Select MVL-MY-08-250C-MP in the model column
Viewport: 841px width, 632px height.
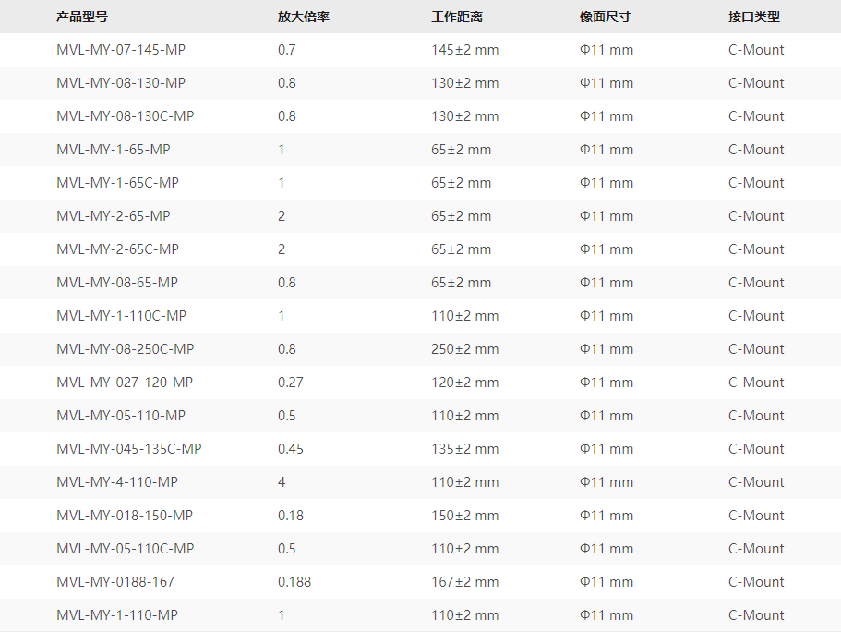click(x=125, y=349)
